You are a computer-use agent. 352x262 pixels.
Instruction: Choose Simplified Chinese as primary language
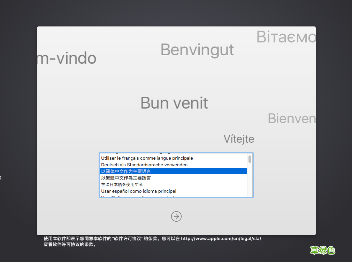point(125,171)
